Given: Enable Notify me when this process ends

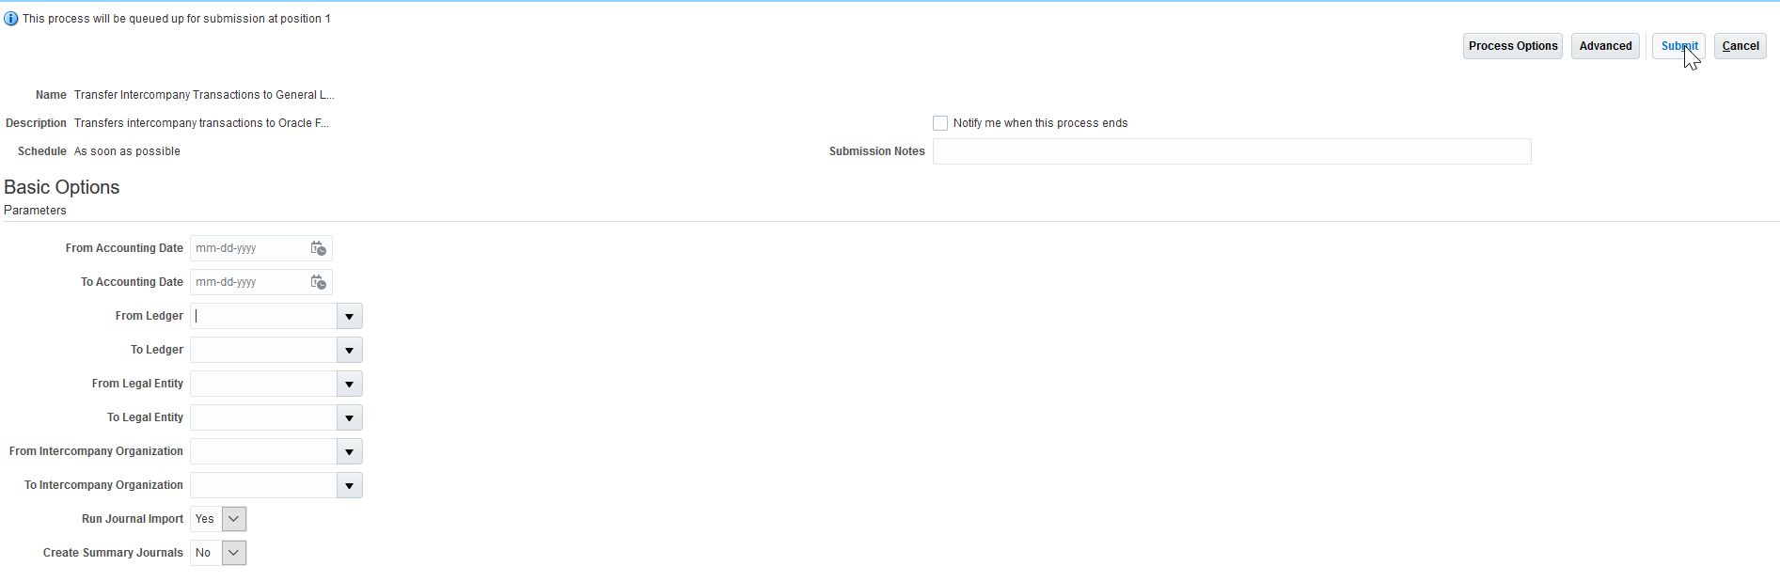Looking at the screenshot, I should pyautogui.click(x=940, y=123).
